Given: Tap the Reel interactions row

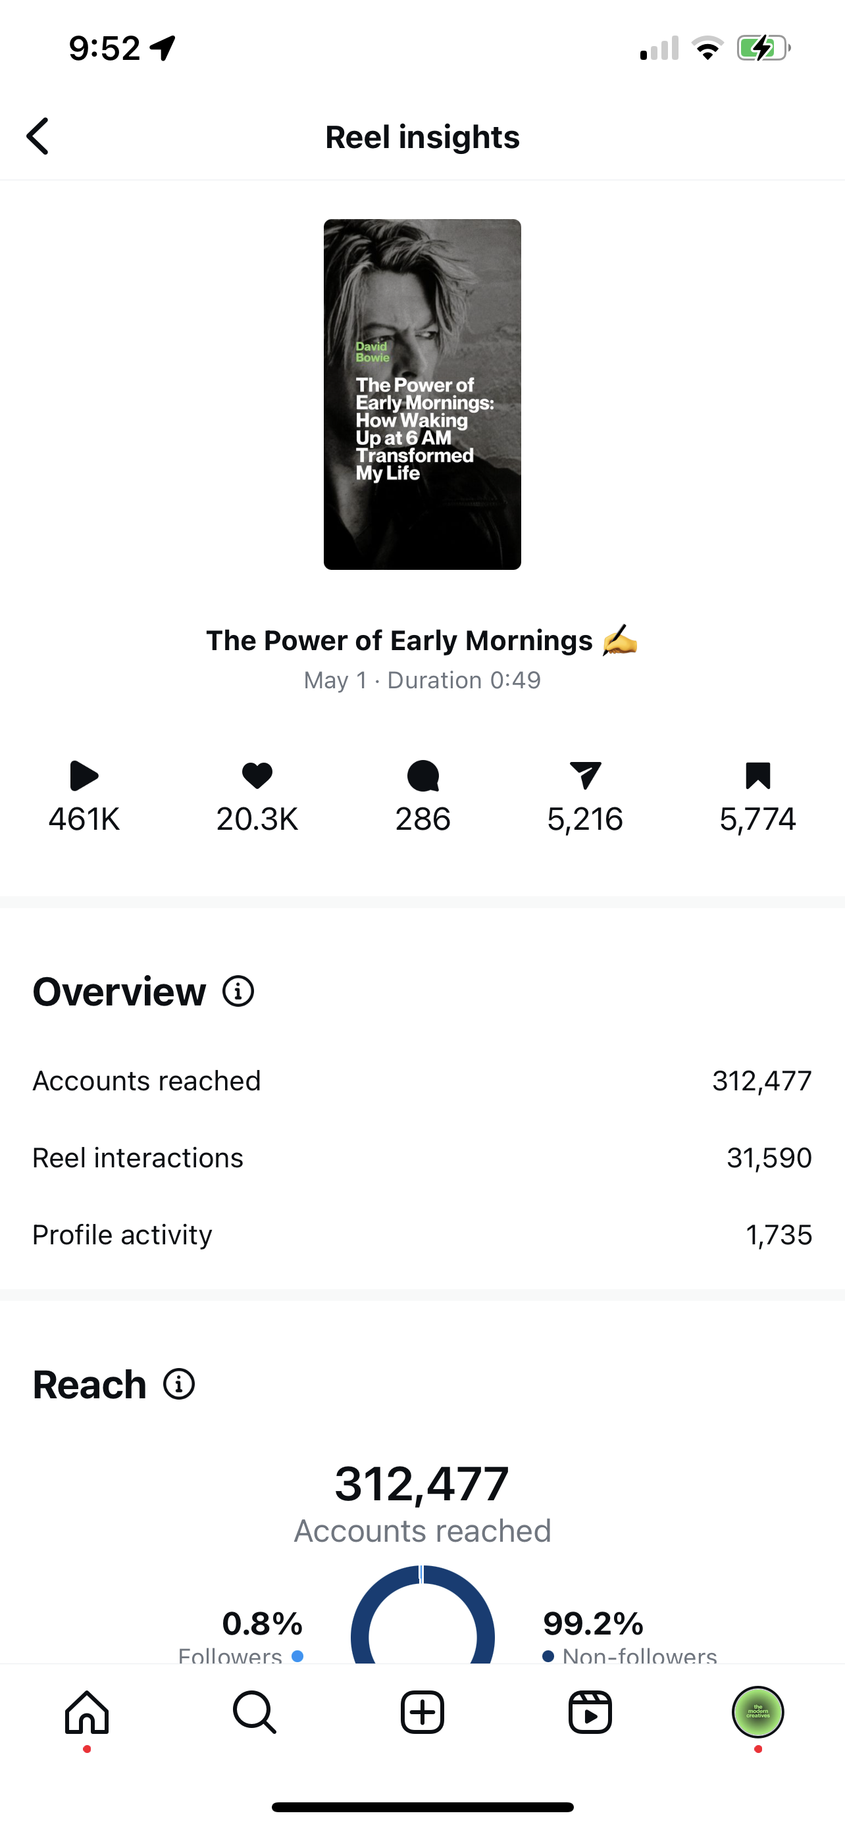Looking at the screenshot, I should 422,1157.
